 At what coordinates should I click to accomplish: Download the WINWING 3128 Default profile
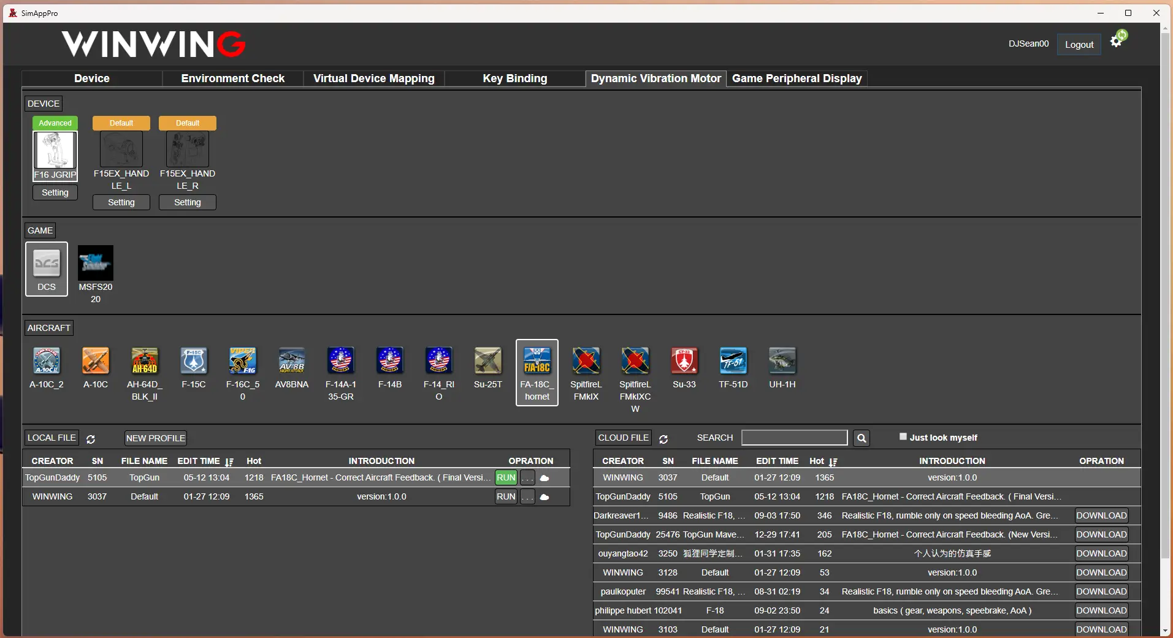[1101, 573]
